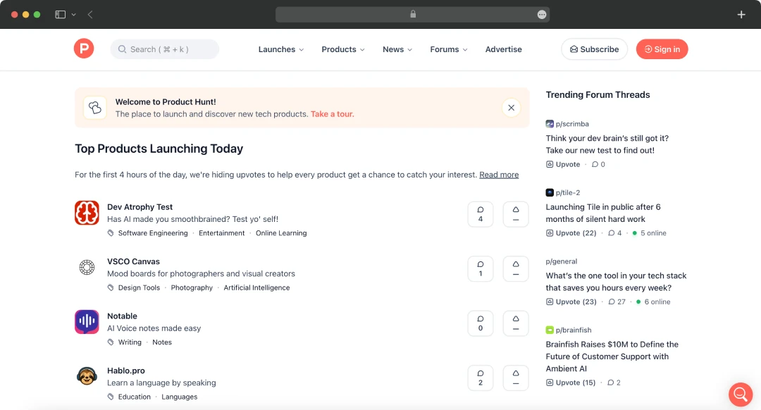Open the Hablo.pro product title

click(126, 371)
